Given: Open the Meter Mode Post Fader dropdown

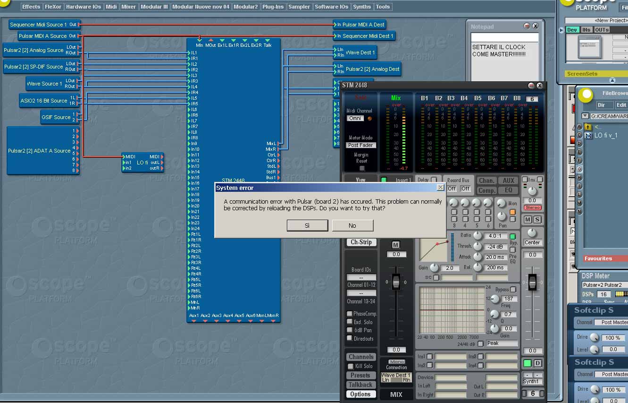Looking at the screenshot, I should 361,145.
